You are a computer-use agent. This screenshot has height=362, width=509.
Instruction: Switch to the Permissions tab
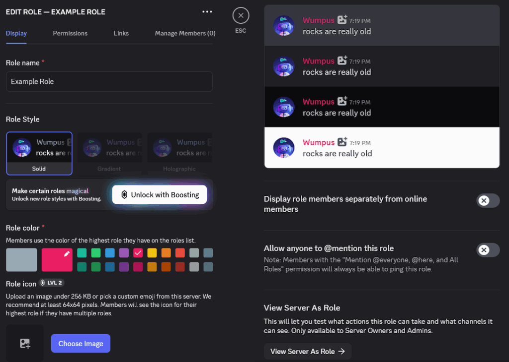point(70,33)
